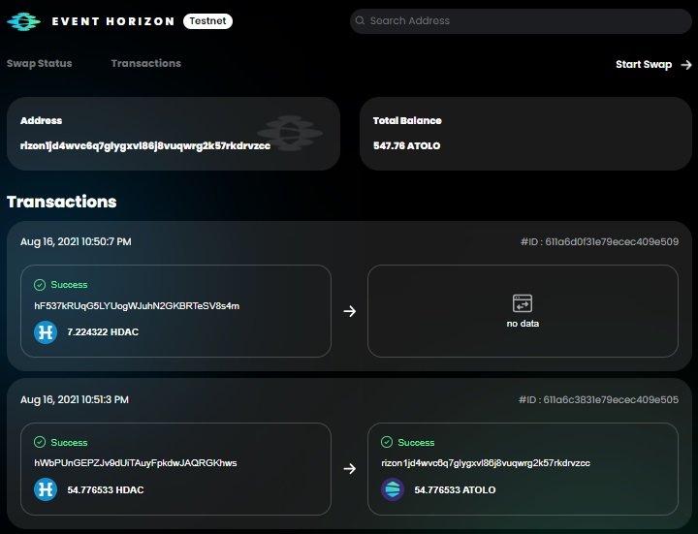Screen dimensions: 698x534
Task: Select the rizon address in the Address card
Action: click(x=145, y=146)
